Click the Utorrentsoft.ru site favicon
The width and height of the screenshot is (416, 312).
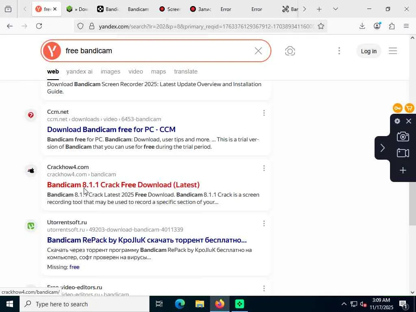click(x=31, y=226)
